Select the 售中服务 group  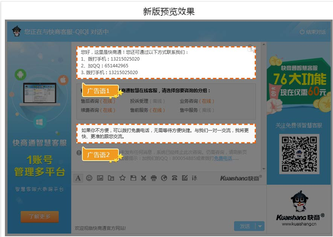click(x=197, y=110)
